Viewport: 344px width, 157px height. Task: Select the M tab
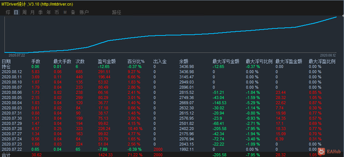coord(65,13)
